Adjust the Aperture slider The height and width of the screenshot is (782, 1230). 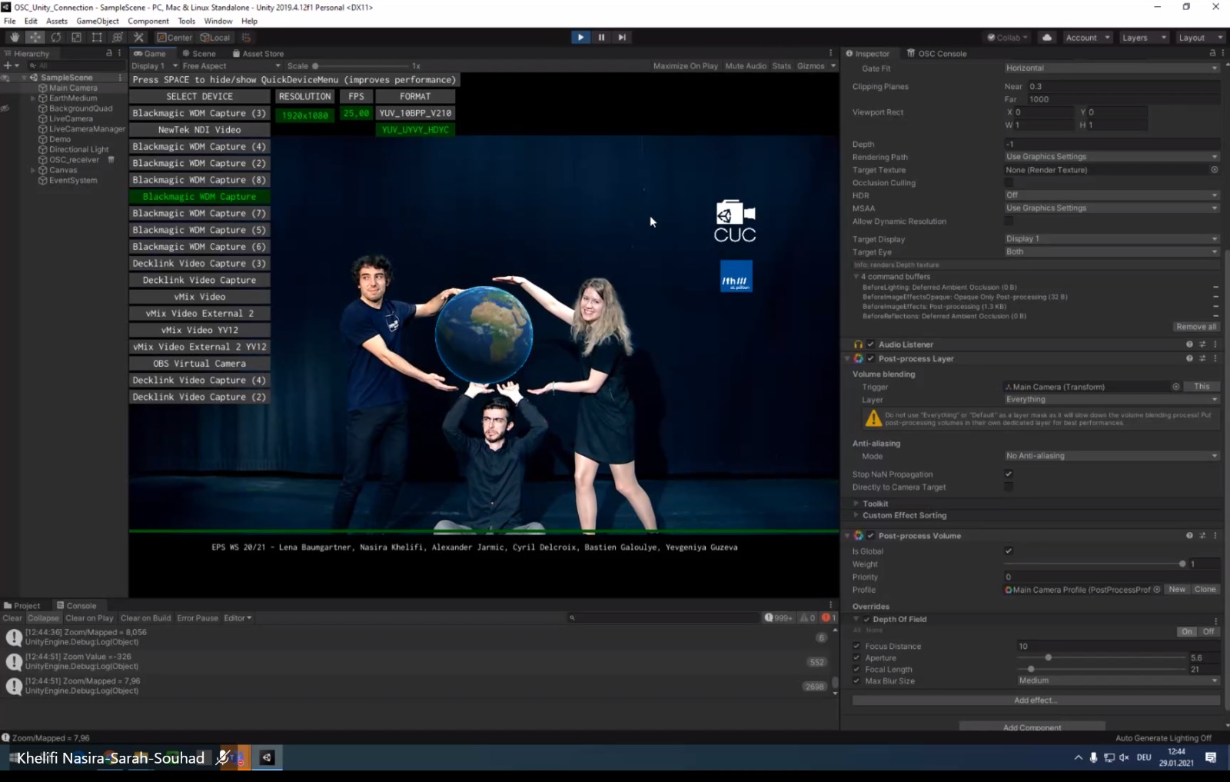tap(1048, 657)
